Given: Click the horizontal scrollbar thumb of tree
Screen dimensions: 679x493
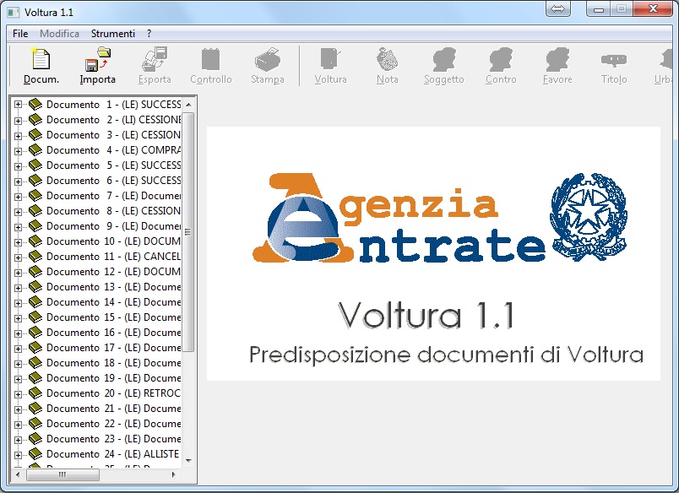Looking at the screenshot, I should (x=62, y=474).
